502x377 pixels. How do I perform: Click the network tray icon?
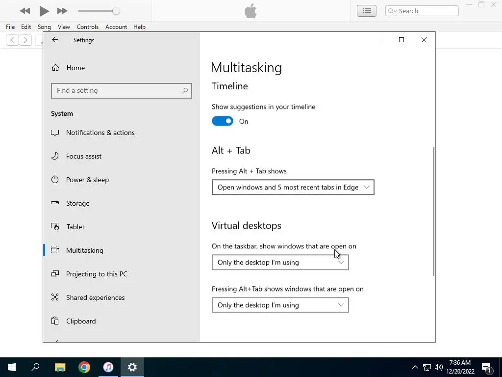pos(427,367)
